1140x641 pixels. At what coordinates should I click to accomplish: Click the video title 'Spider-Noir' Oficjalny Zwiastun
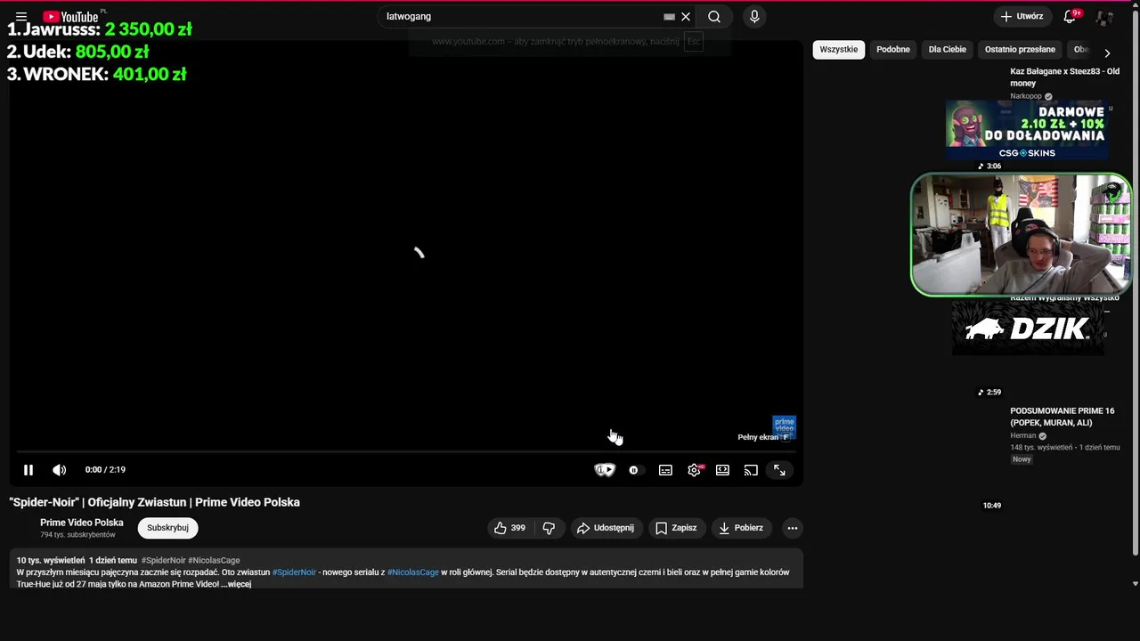(154, 502)
